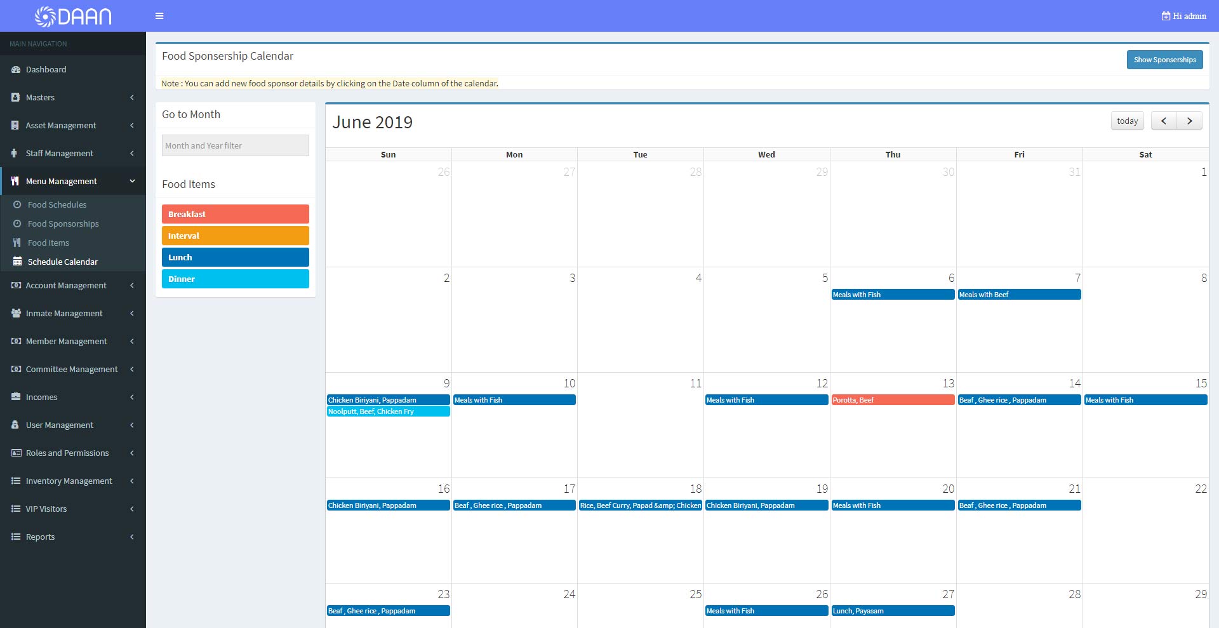Click the Asset Management building icon
The image size is (1219, 628).
[15, 125]
